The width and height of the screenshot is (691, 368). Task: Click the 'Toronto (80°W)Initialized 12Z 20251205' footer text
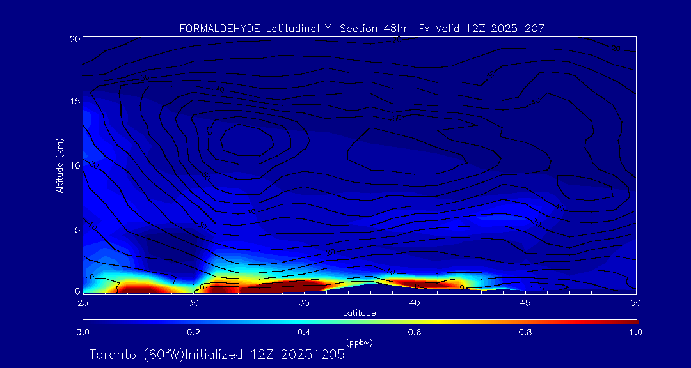tap(218, 355)
